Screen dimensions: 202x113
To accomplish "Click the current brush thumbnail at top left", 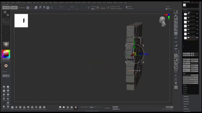I will (6, 14).
